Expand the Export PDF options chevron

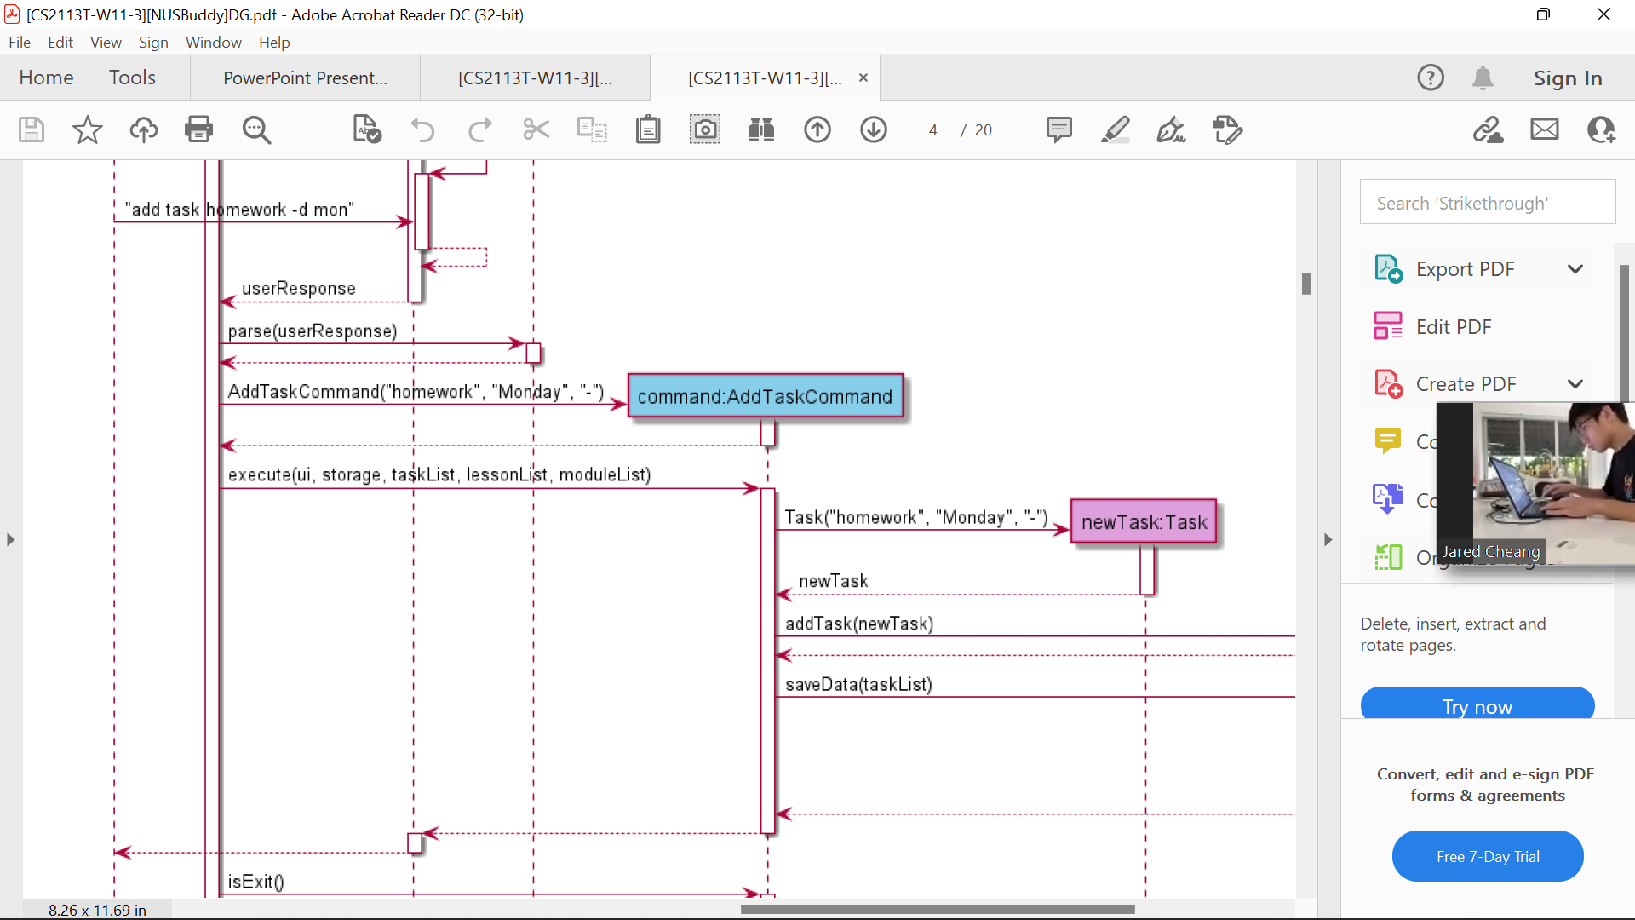coord(1575,269)
